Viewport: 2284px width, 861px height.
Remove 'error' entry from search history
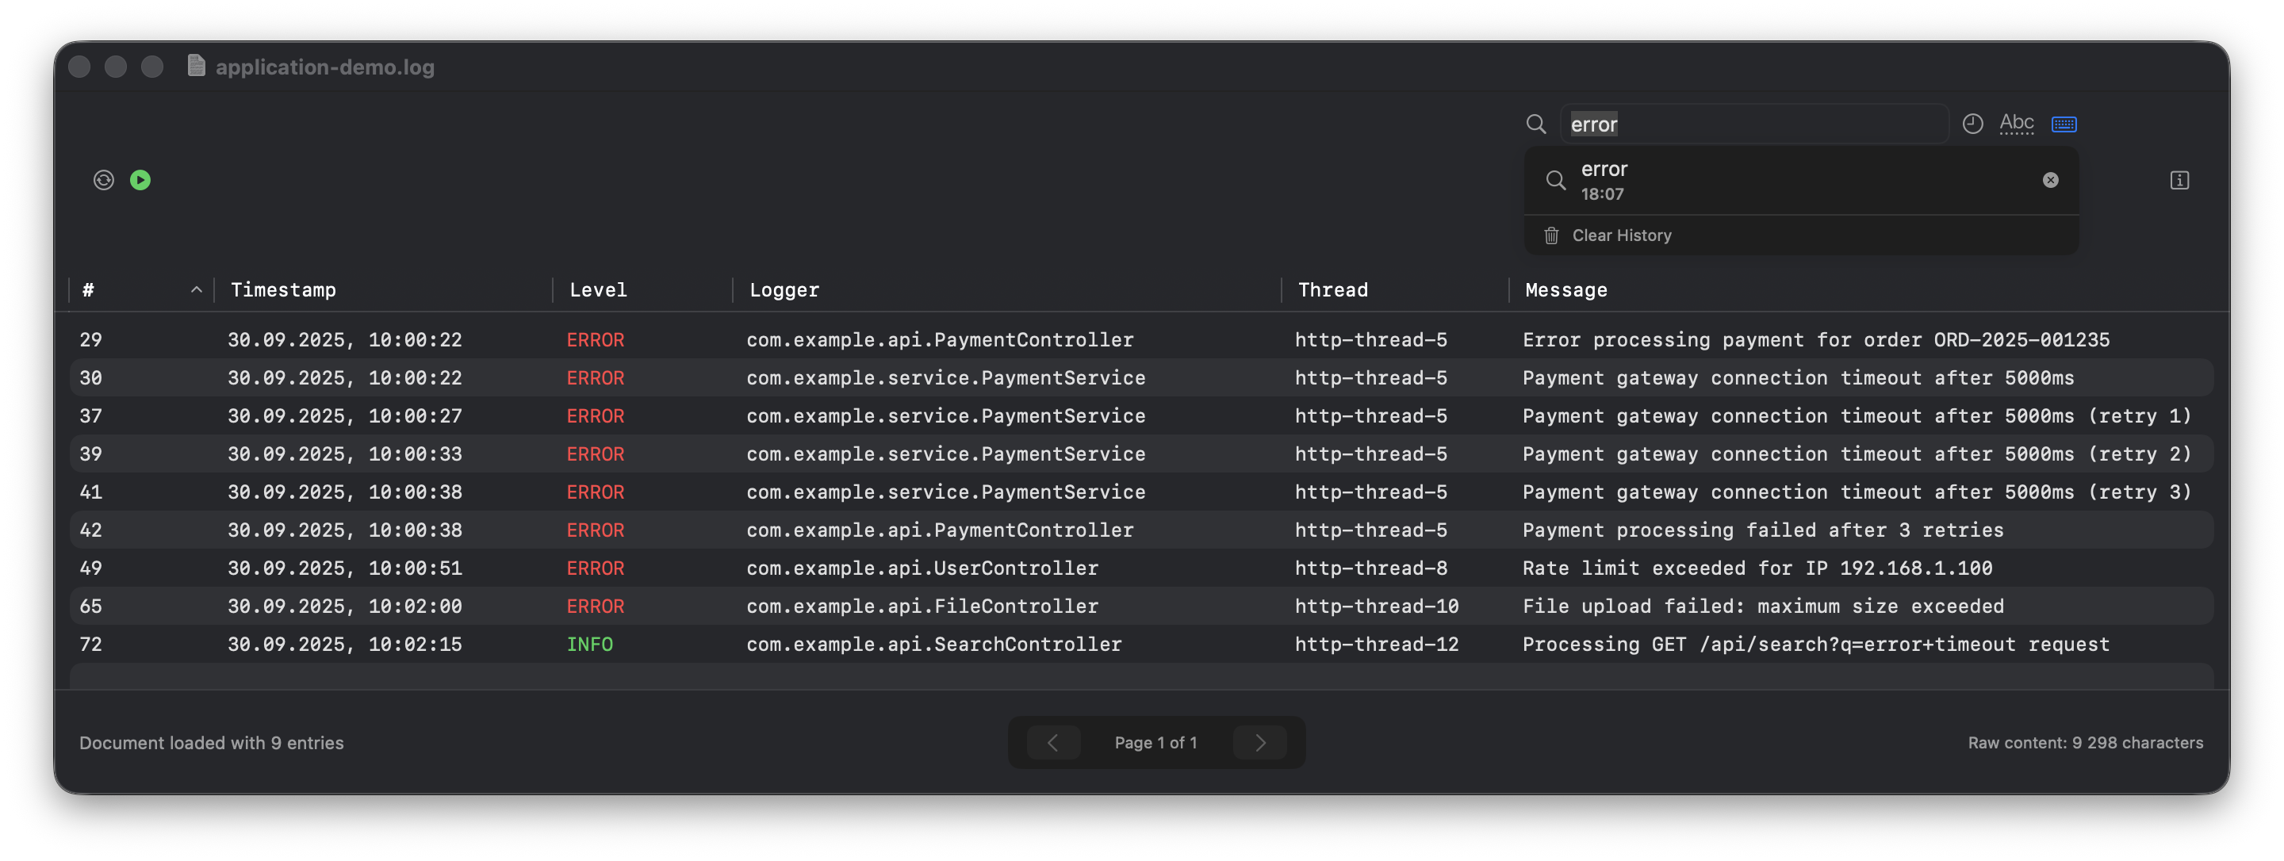[2050, 180]
